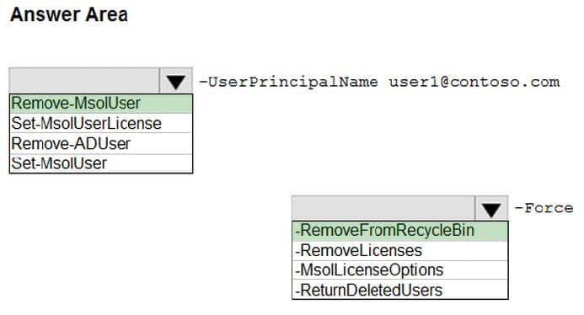Click the empty cmdlet combo box field
This screenshot has width=584, height=315.
point(84,81)
